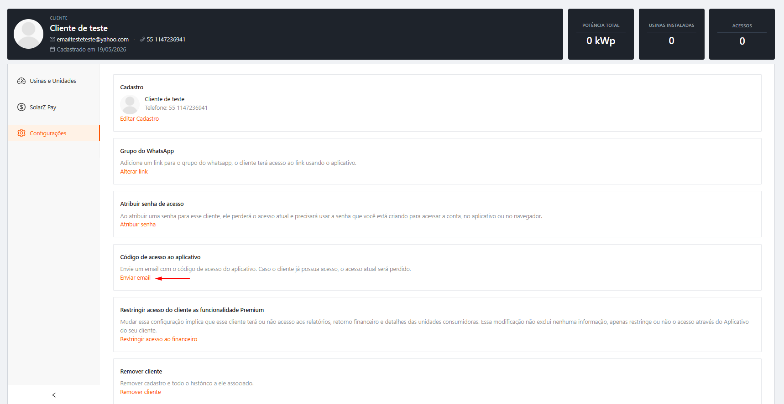Click the phone icon beside 55 1147236941

pyautogui.click(x=142, y=40)
